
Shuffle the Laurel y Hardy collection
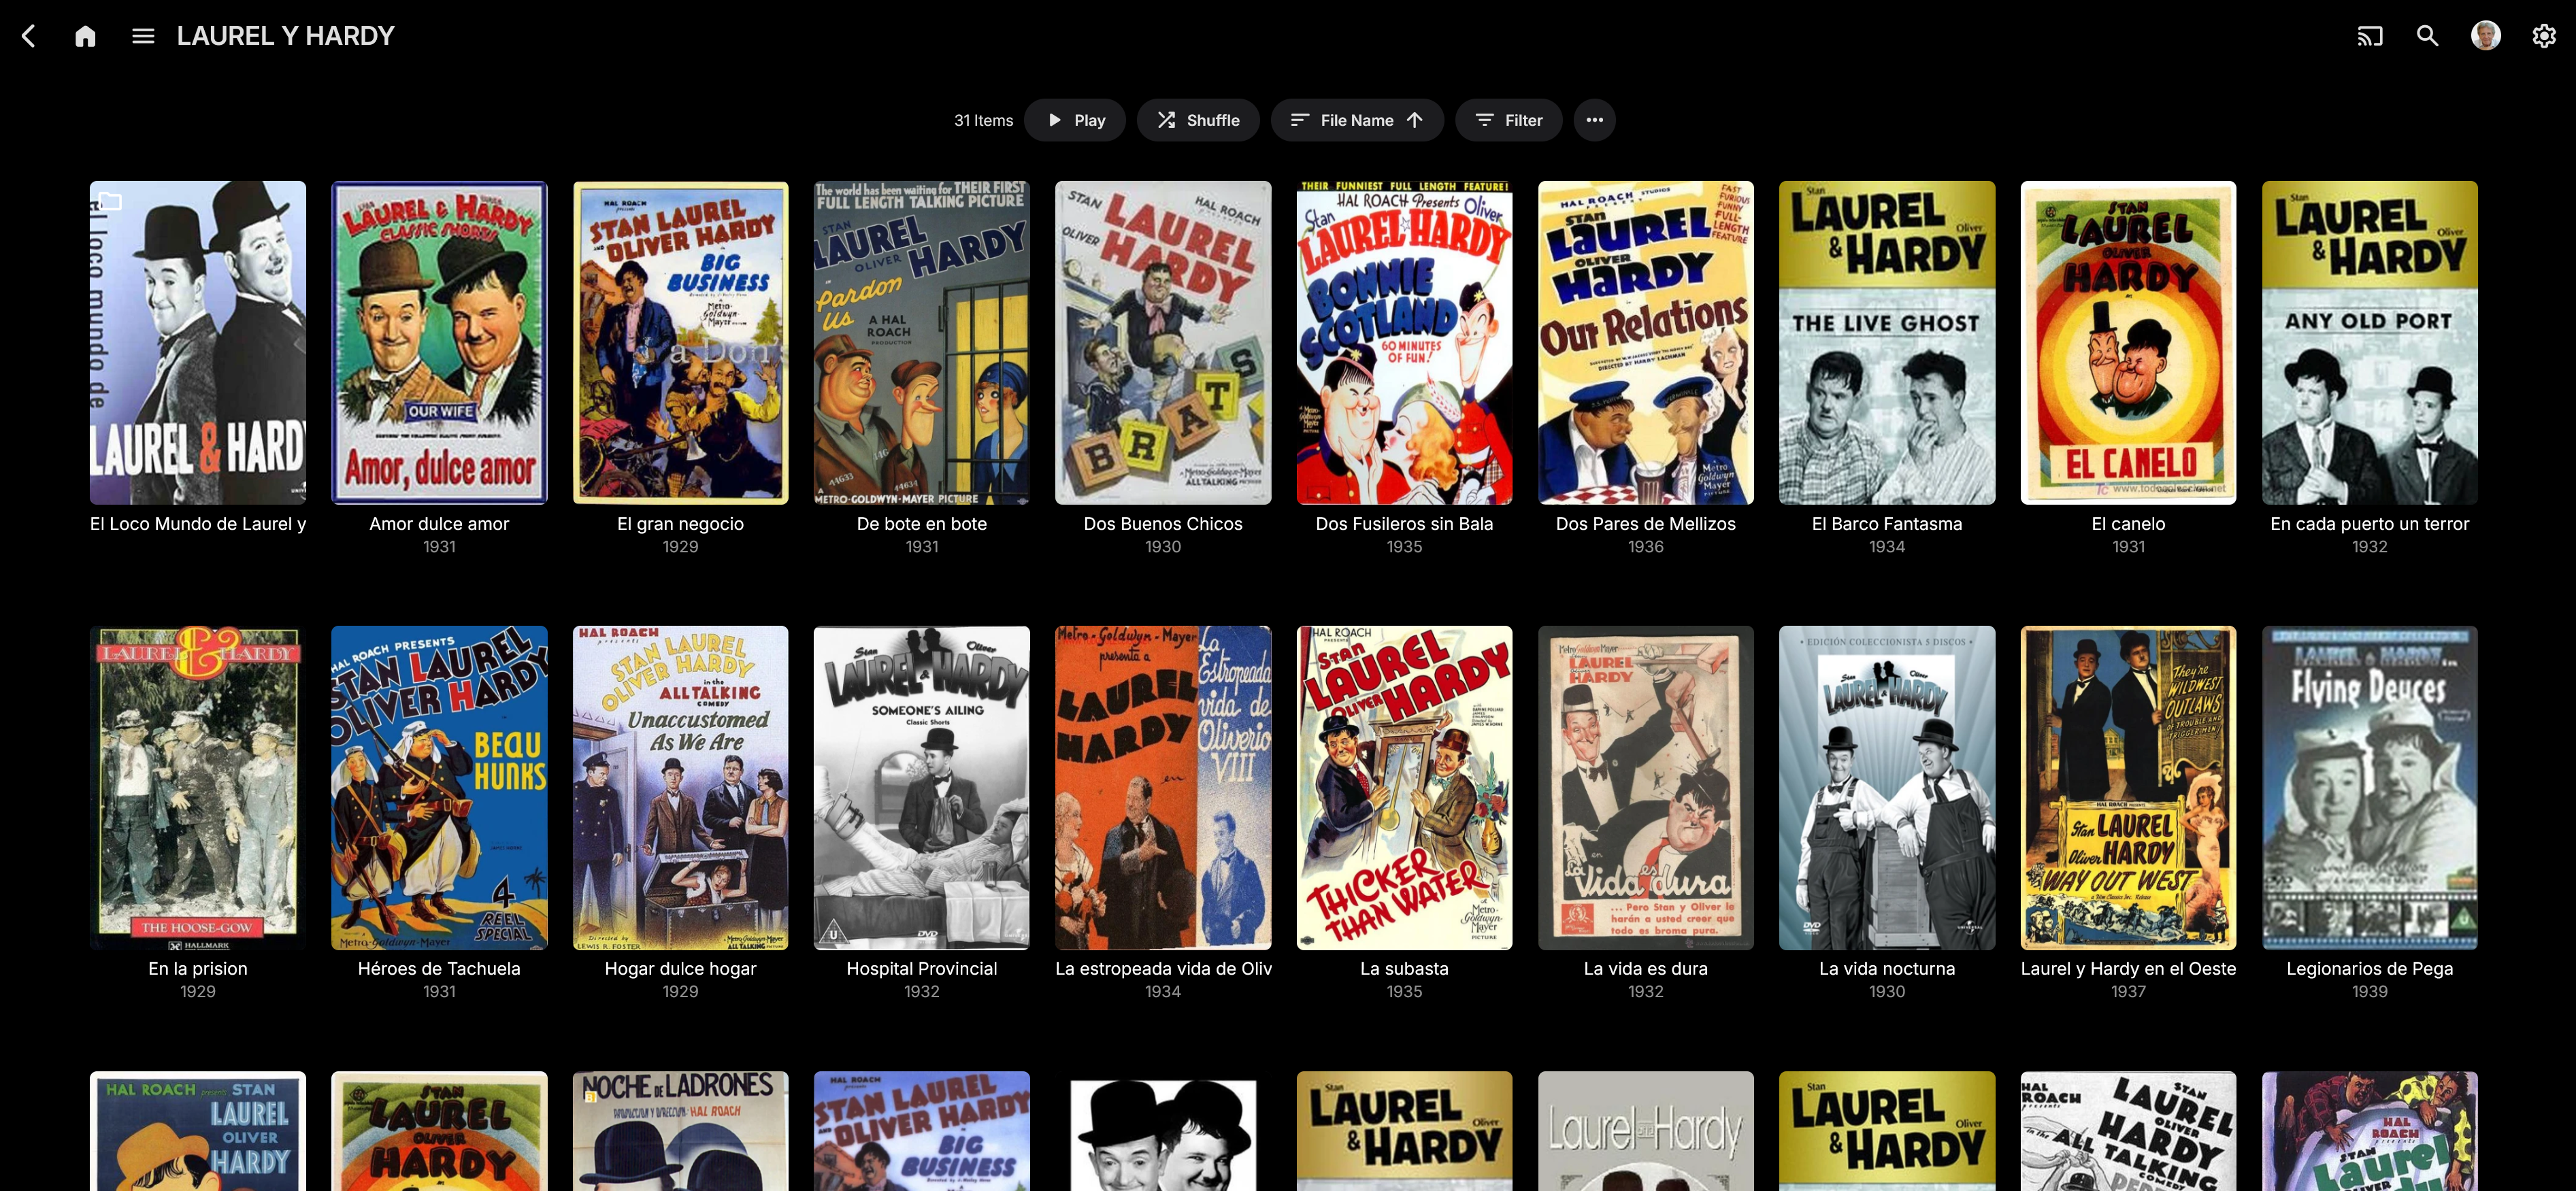(1198, 120)
